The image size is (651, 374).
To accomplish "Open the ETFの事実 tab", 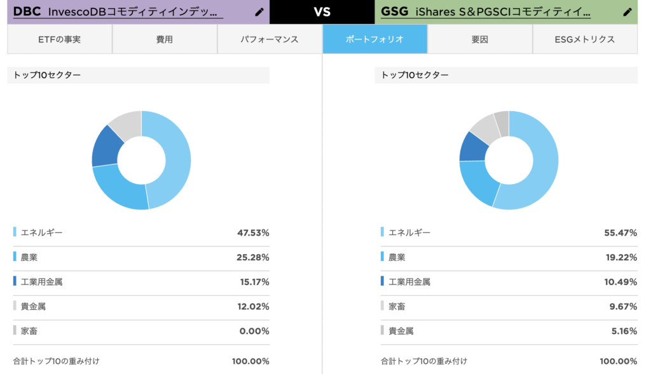I will pyautogui.click(x=59, y=39).
